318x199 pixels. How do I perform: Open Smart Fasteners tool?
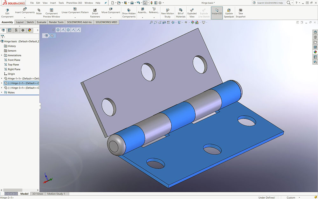(x=95, y=10)
